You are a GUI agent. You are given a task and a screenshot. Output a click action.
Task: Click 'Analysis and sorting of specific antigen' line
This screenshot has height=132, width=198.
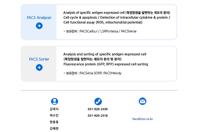[x=105, y=54]
